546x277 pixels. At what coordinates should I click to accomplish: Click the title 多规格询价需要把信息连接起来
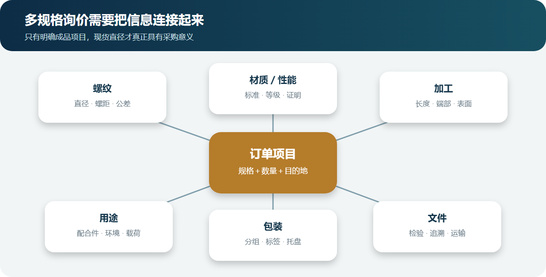(114, 20)
